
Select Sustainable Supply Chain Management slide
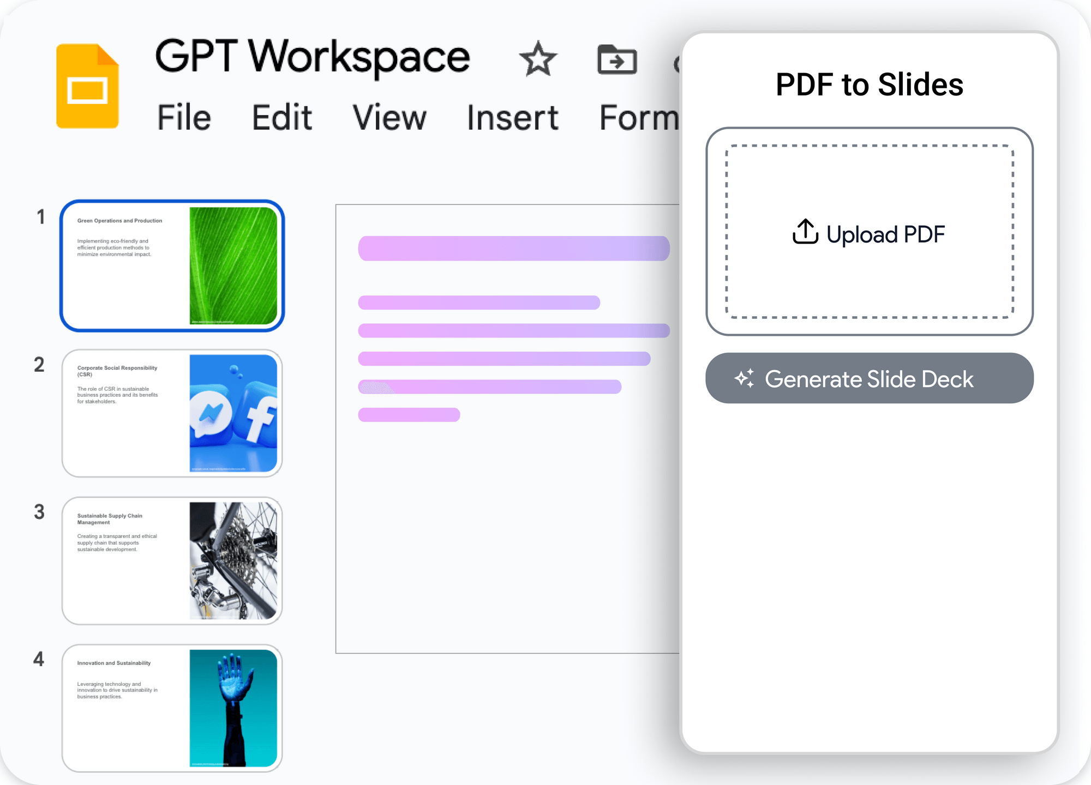[x=172, y=560]
